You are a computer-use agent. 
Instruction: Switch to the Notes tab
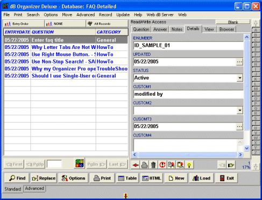click(177, 30)
